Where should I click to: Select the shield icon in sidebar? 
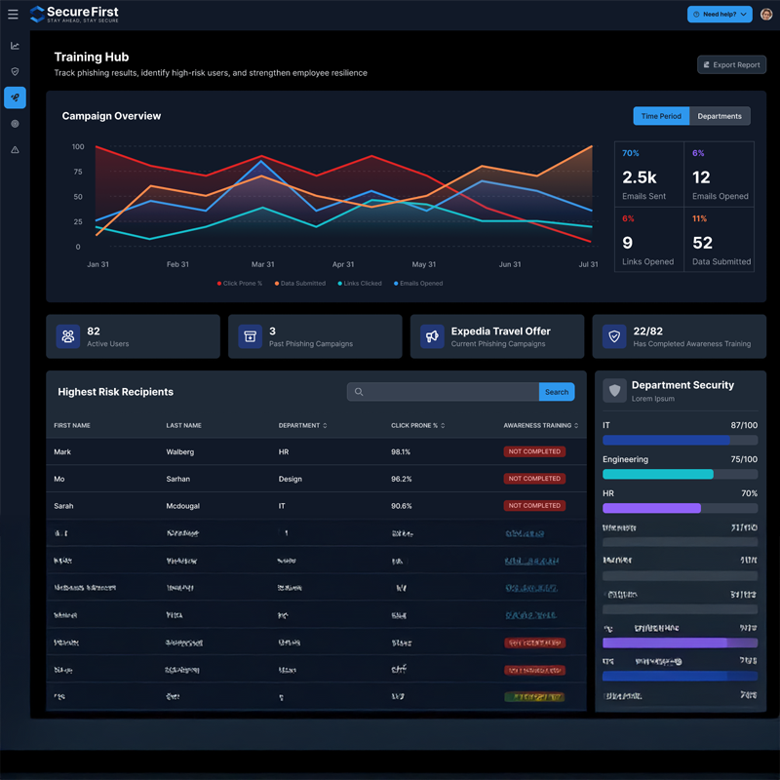point(15,71)
